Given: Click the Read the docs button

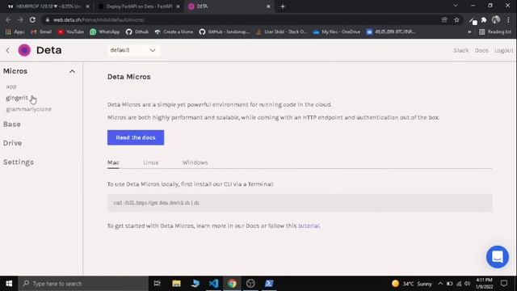Looking at the screenshot, I should 136,137.
